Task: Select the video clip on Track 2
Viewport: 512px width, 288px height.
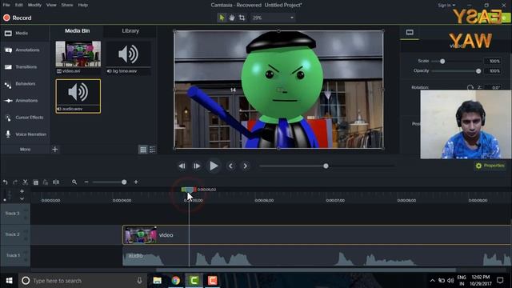Action: [317, 234]
